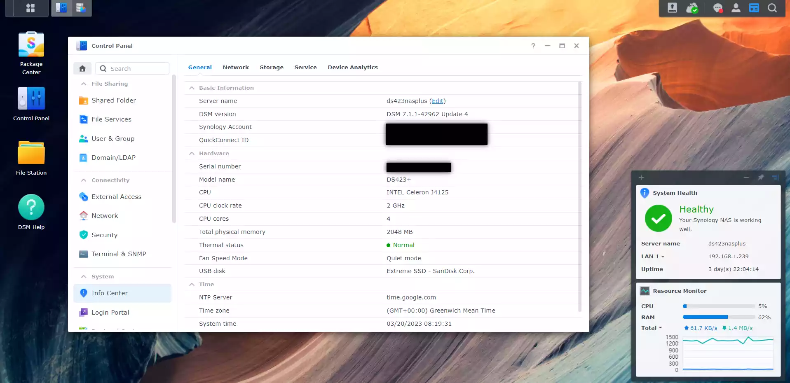Viewport: 790px width, 383px height.
Task: Open System Health widget info icon
Action: (645, 193)
